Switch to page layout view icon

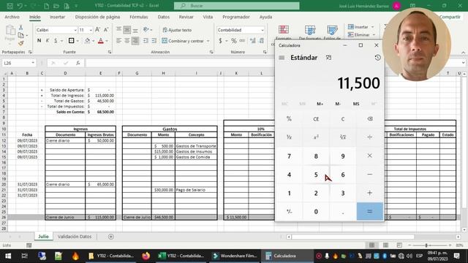coord(385,245)
